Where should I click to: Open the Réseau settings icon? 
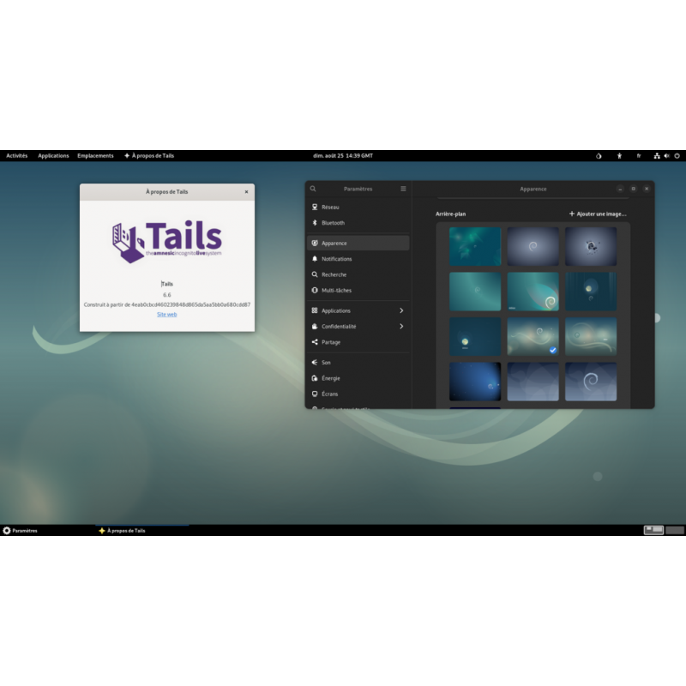[314, 208]
